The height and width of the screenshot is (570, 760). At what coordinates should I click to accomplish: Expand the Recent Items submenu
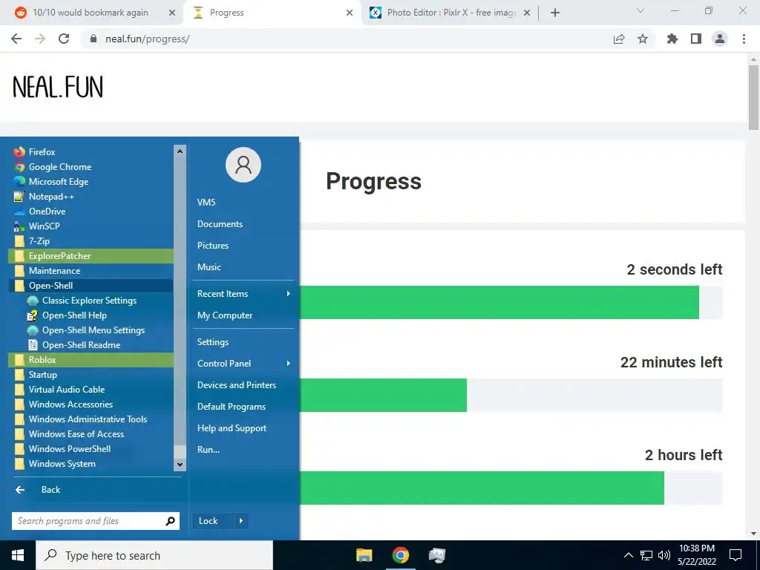[x=243, y=294]
